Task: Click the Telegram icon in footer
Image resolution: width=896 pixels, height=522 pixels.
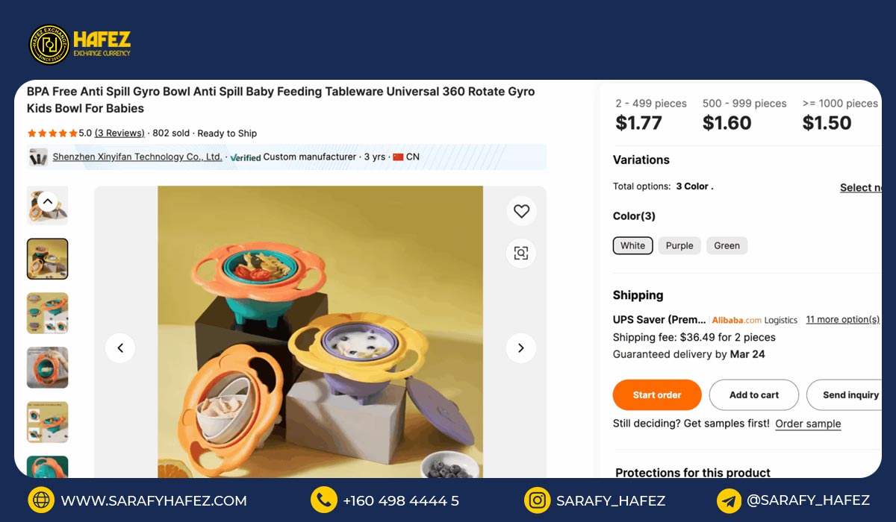Action: click(x=729, y=500)
